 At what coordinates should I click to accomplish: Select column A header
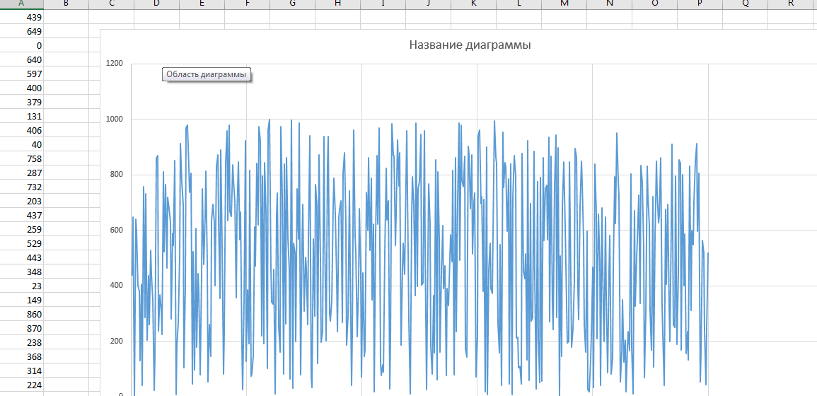tap(21, 4)
